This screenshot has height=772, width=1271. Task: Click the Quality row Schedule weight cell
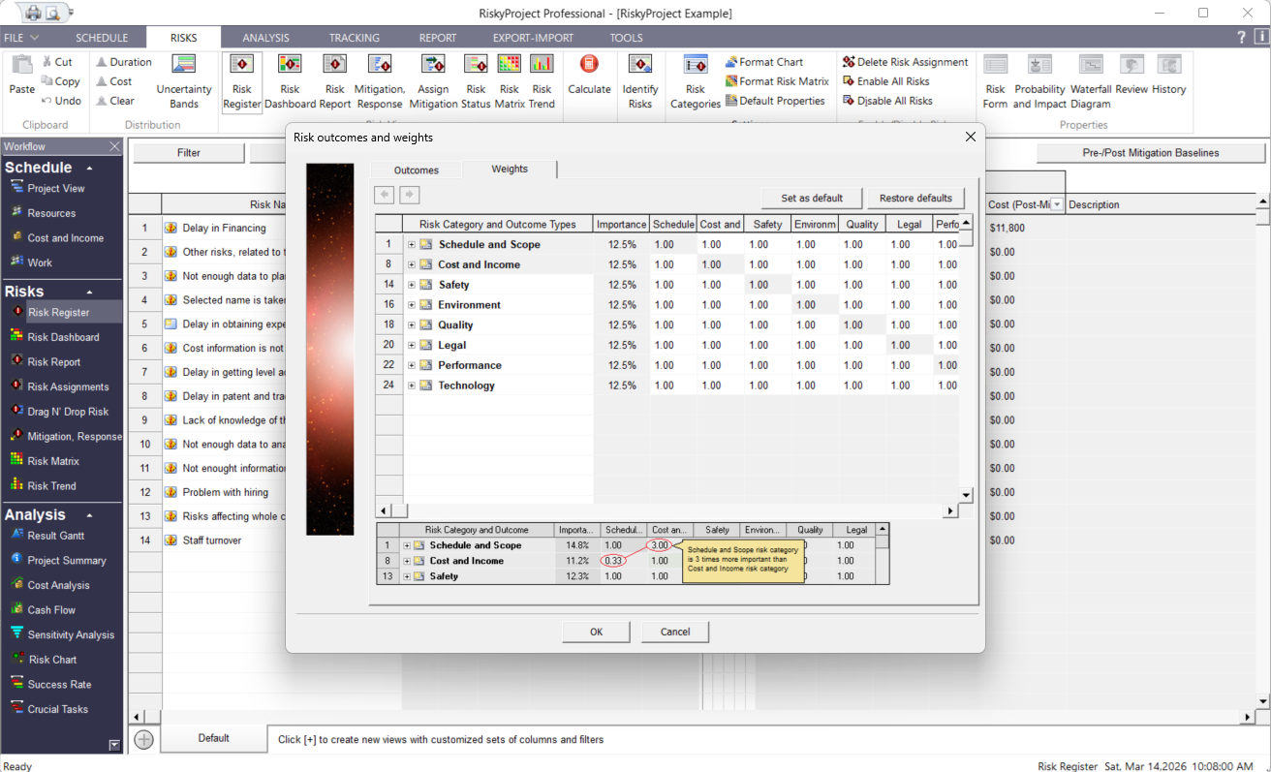point(665,325)
